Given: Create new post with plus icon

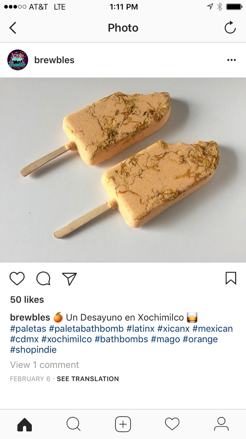Looking at the screenshot, I should 123,424.
